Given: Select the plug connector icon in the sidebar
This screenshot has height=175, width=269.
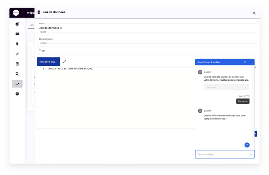Looking at the screenshot, I should [17, 44].
